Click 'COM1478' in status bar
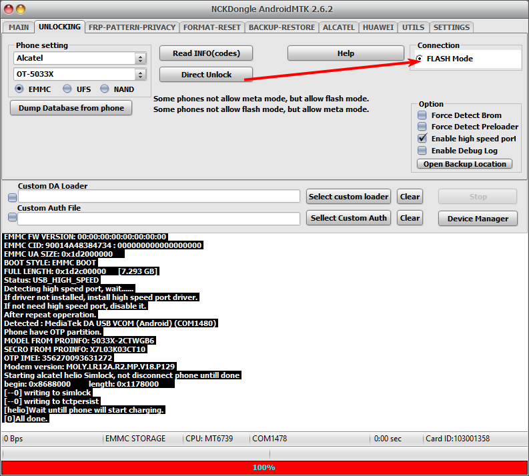 (x=270, y=439)
